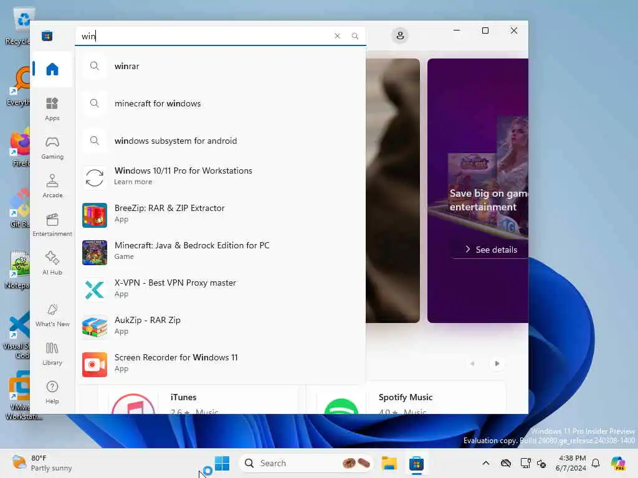This screenshot has width=638, height=478.
Task: Click AukZip - RAR Zip title
Action: click(x=147, y=321)
